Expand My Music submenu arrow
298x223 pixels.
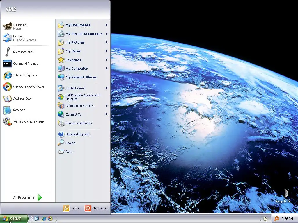(107, 51)
